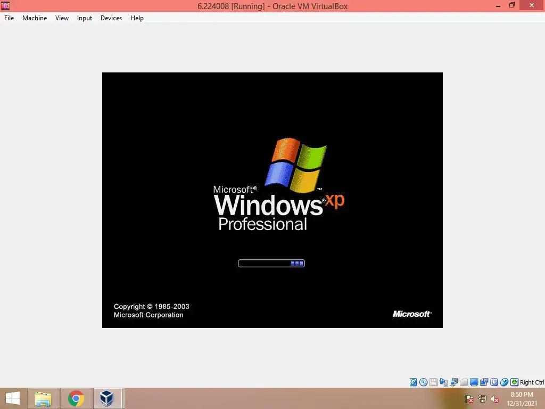
Task: Click inside the Windows XP guest screen
Action: coord(272,200)
